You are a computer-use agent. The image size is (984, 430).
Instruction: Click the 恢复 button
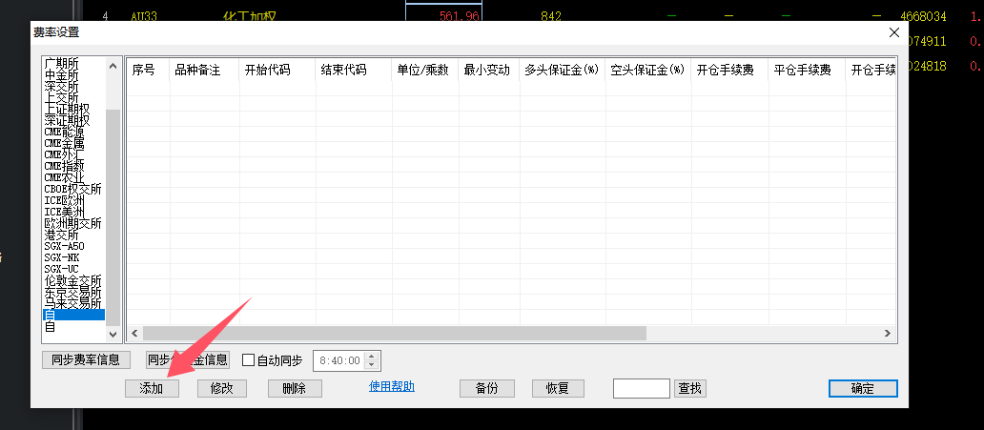tap(557, 389)
